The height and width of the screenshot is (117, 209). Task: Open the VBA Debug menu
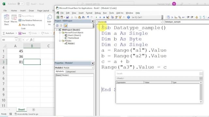coord(98,13)
